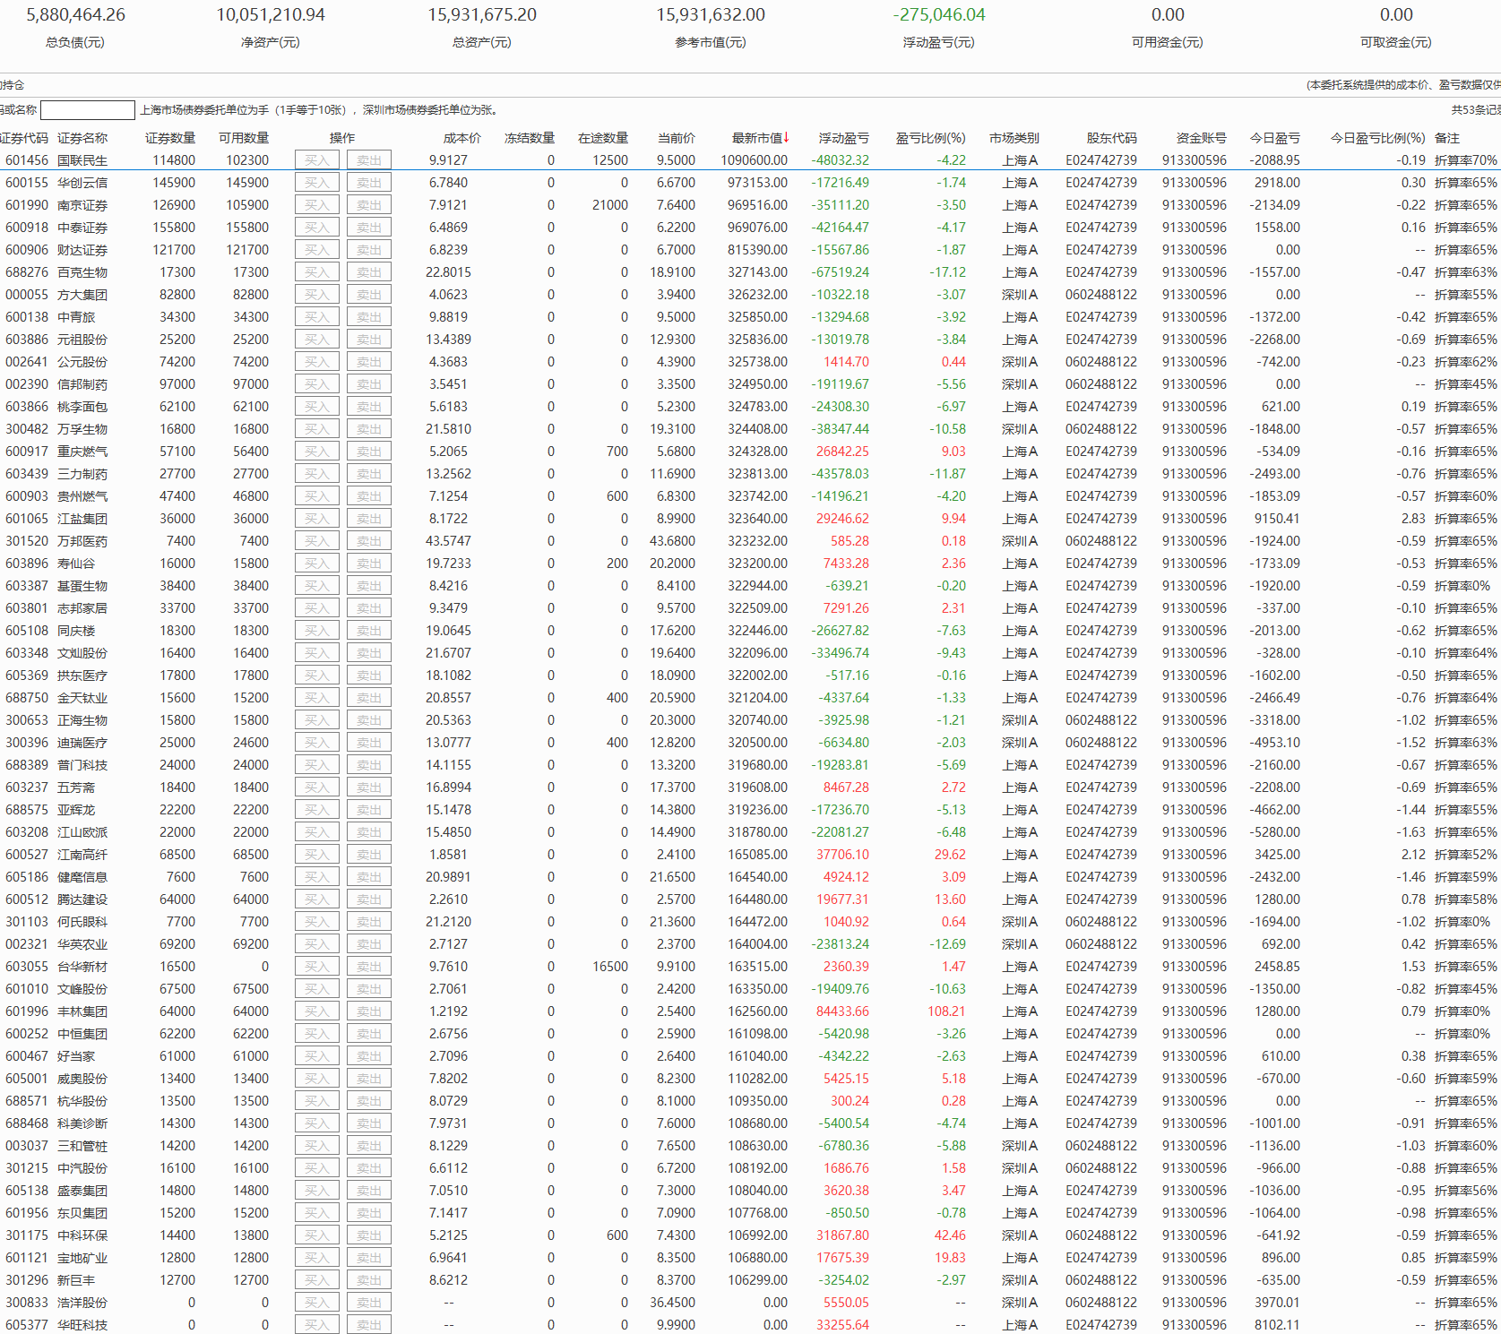Click the 证券代码 column header

24,138
